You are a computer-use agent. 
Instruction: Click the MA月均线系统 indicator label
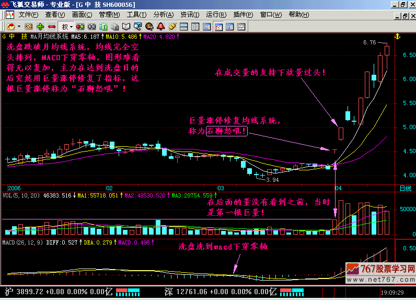click(x=50, y=37)
